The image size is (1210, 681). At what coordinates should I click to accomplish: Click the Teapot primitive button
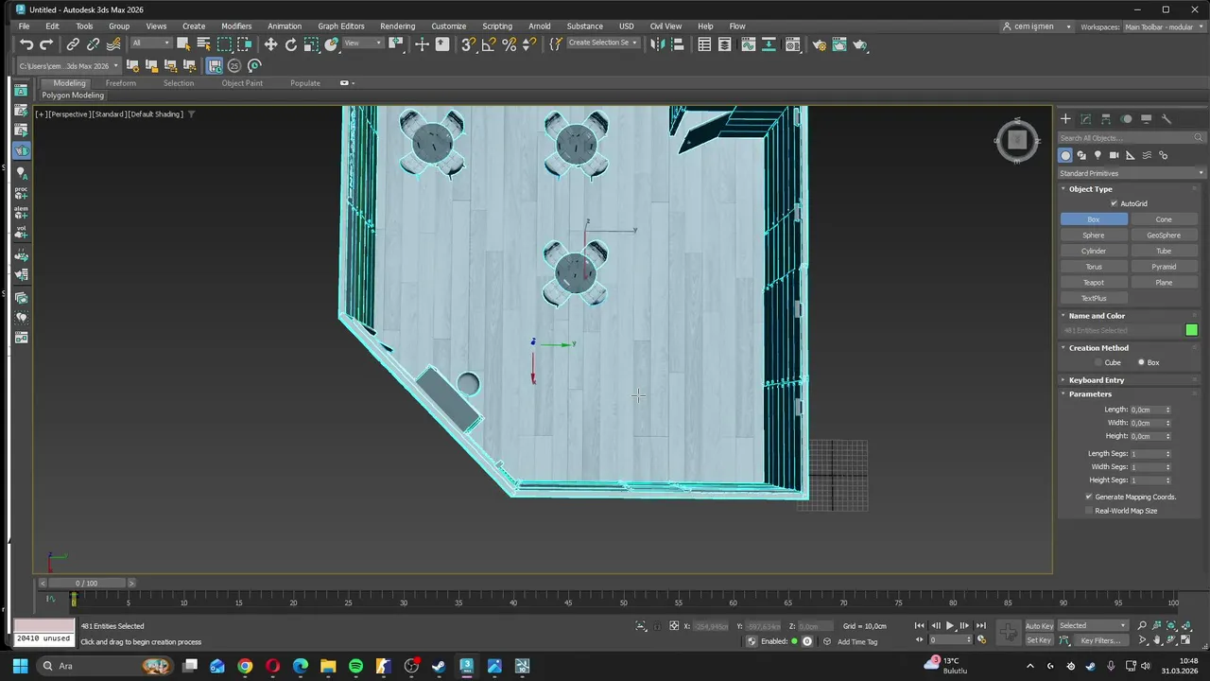[x=1094, y=283]
